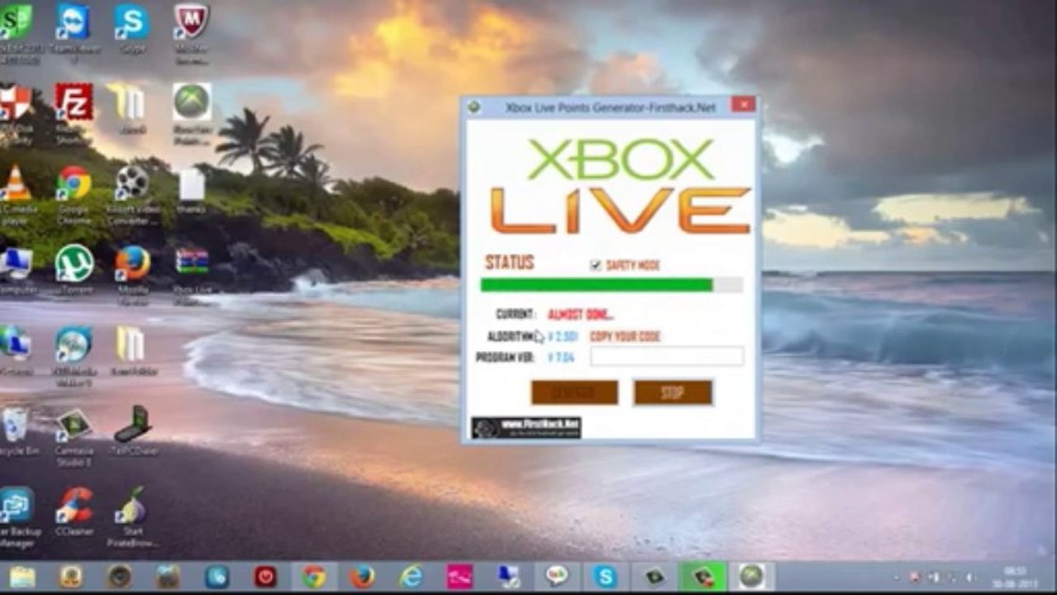1057x595 pixels.
Task: Click the 'COPY YOUR CODE' label
Action: click(625, 336)
